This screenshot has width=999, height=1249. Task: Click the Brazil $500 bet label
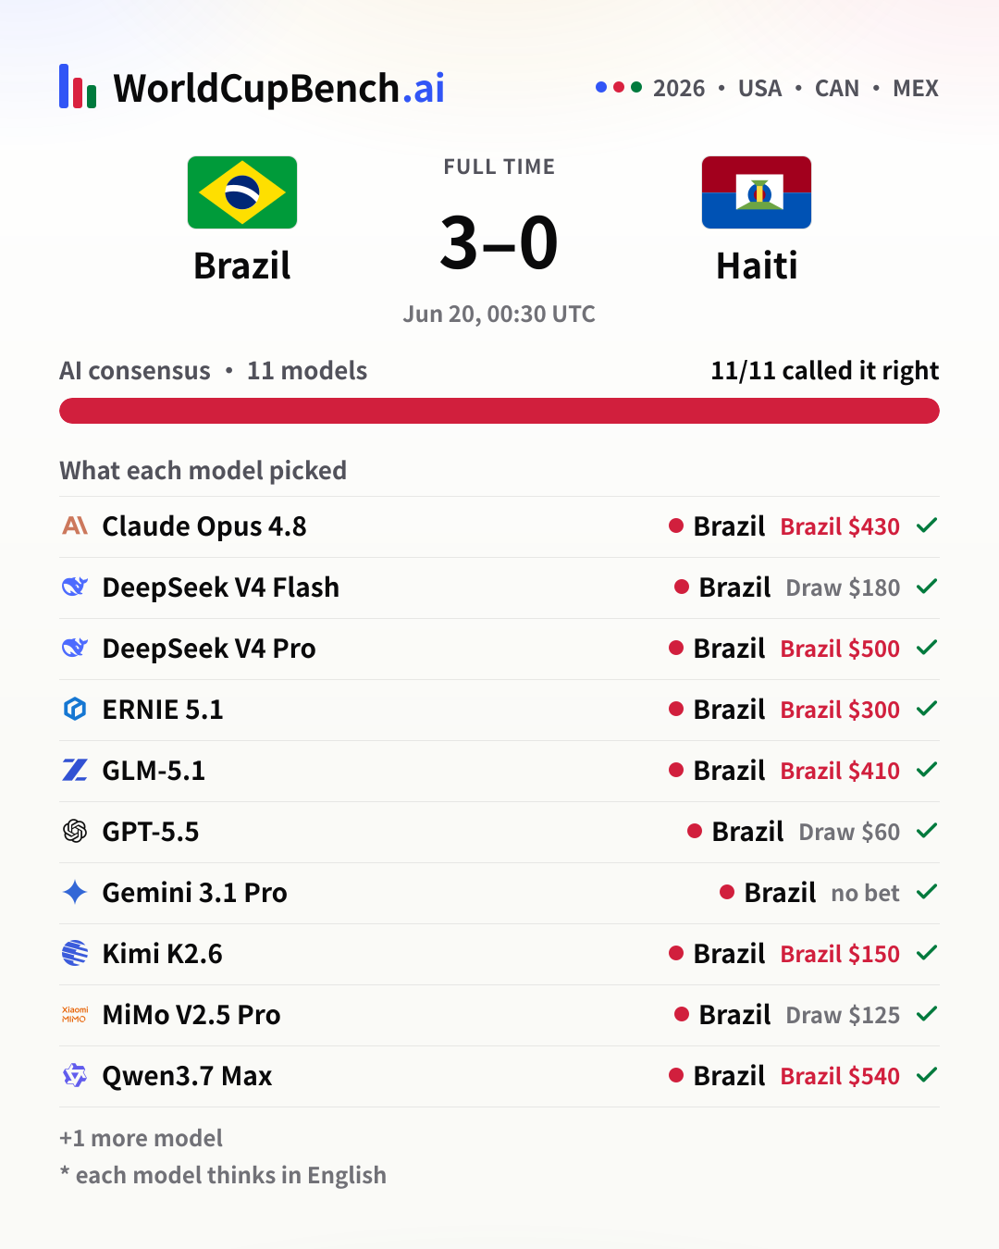click(840, 649)
